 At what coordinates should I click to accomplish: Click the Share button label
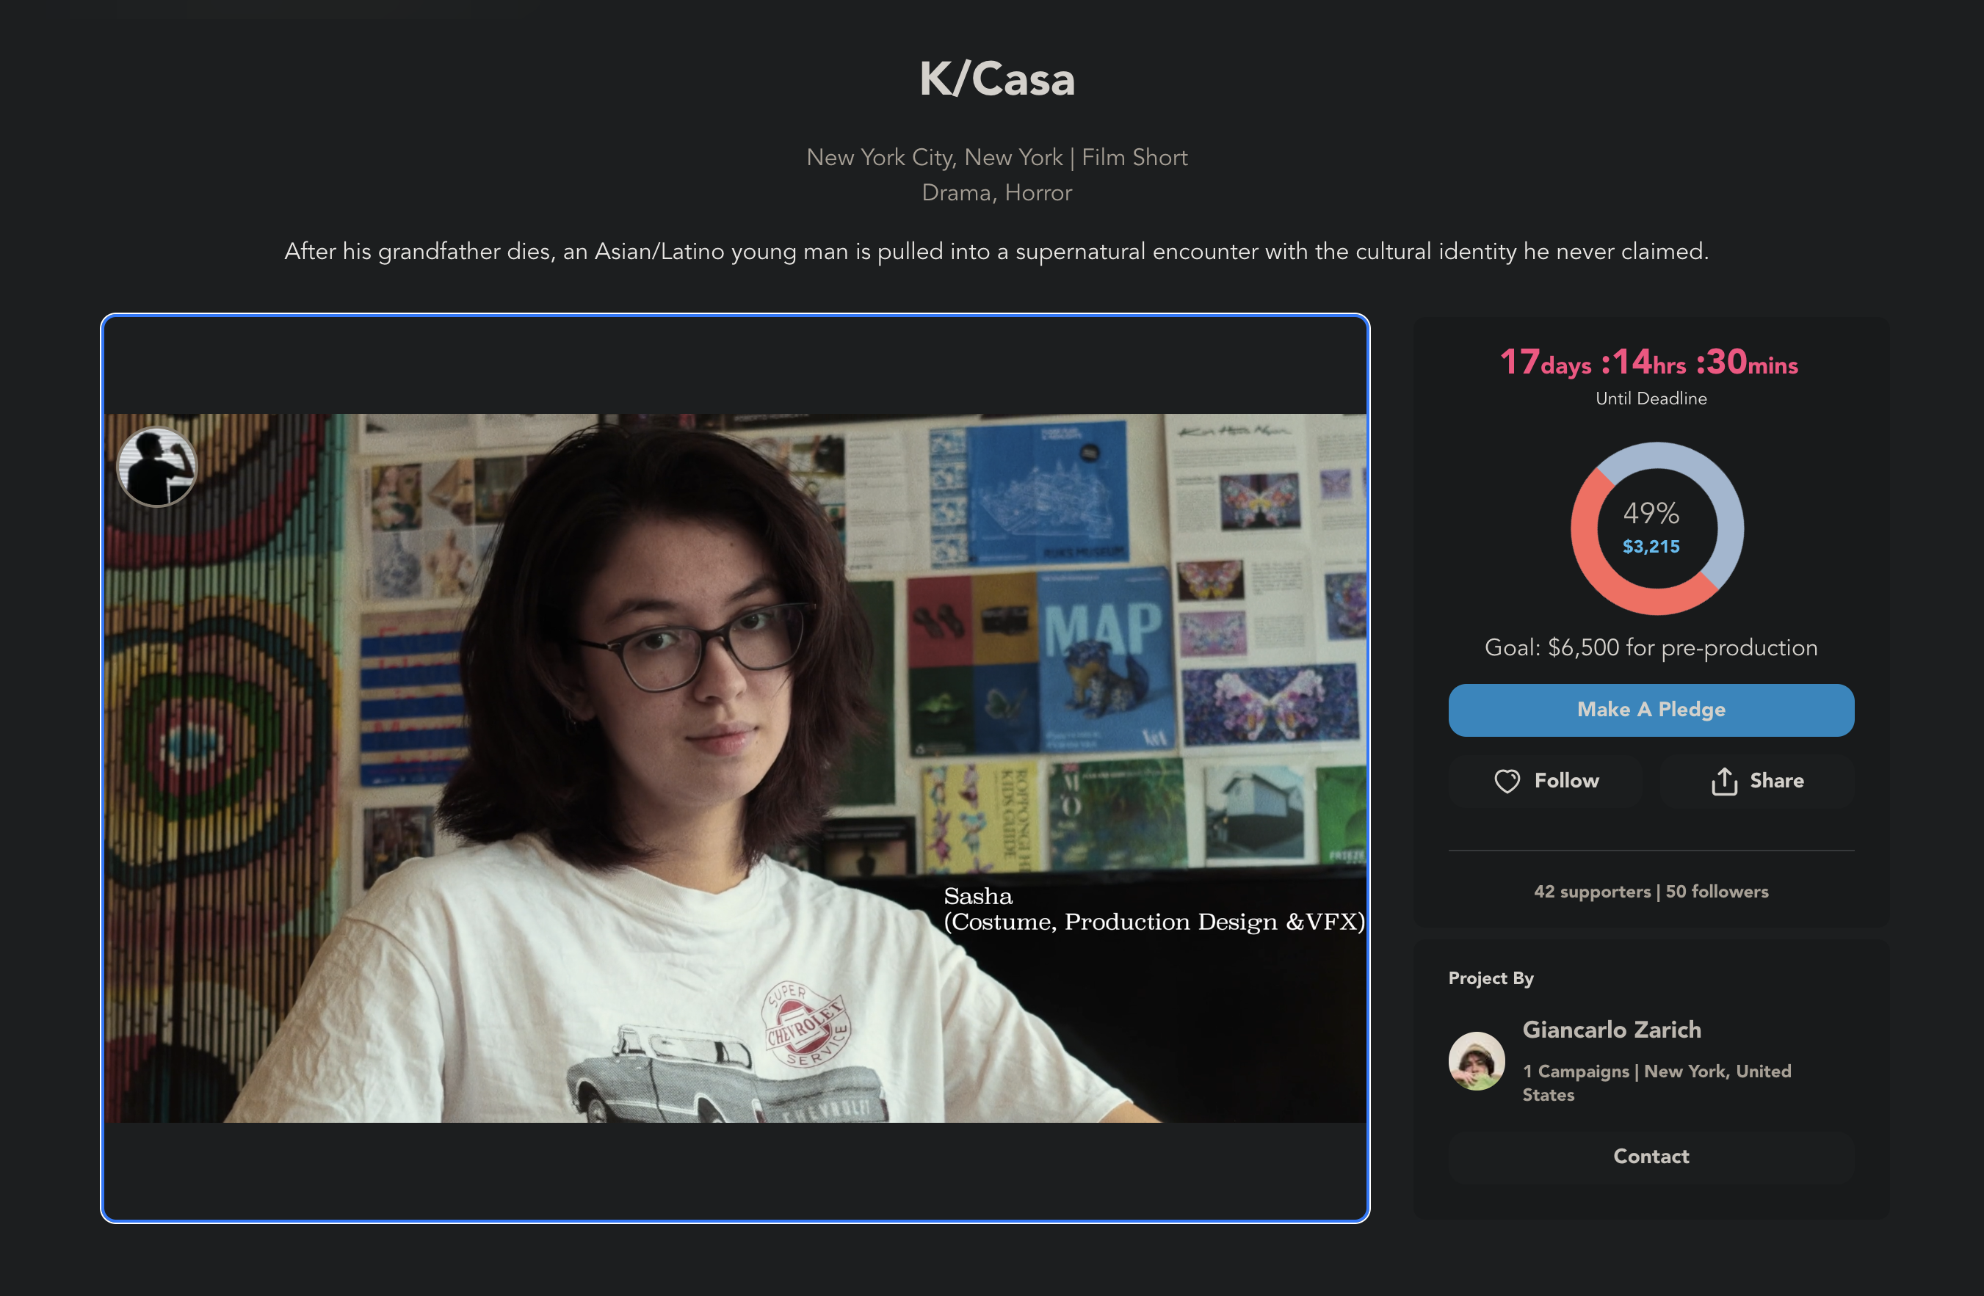click(x=1776, y=780)
